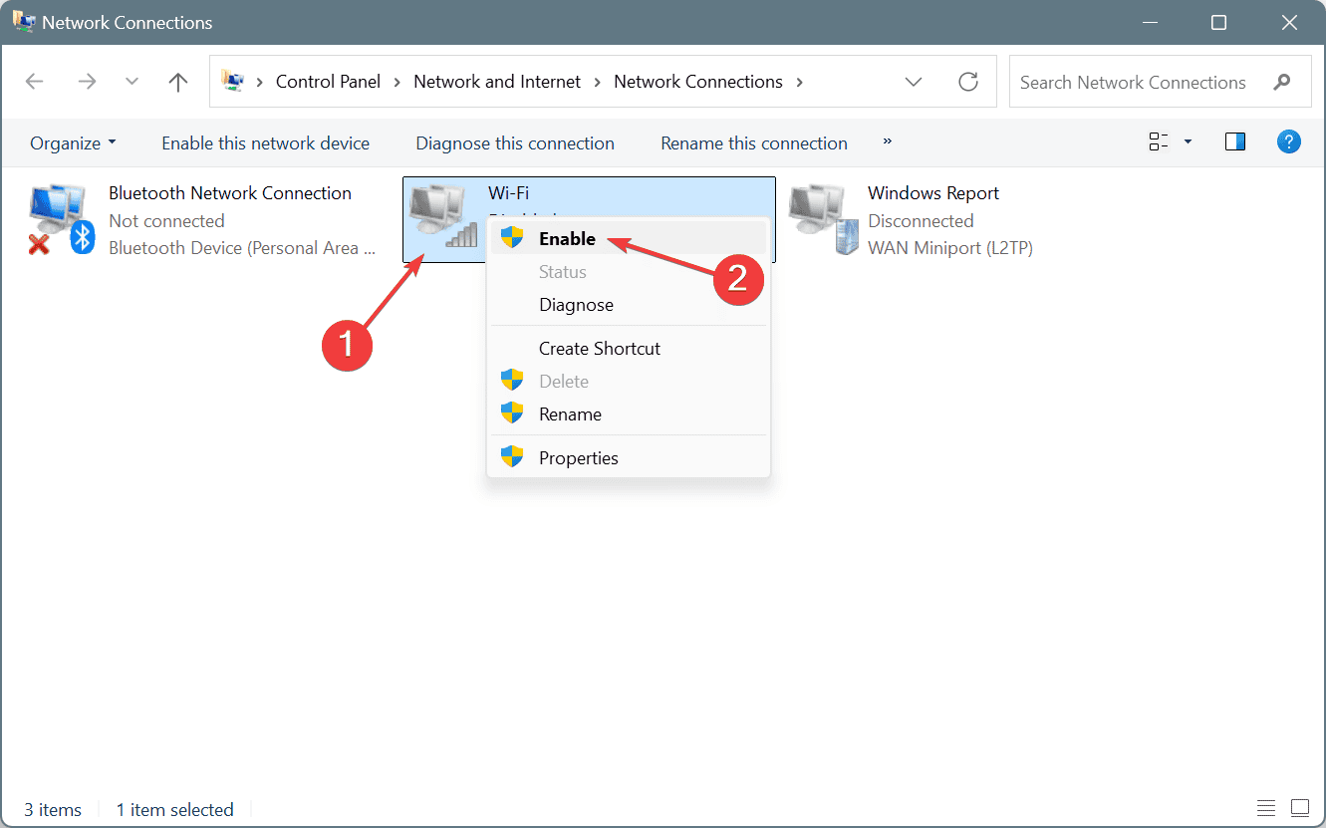
Task: Select the Bluetooth Network Connection icon
Action: (62, 221)
